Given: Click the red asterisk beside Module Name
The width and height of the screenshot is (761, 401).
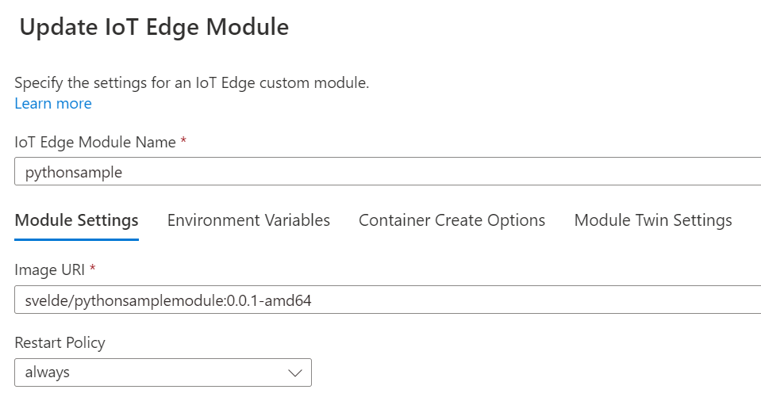Looking at the screenshot, I should [183, 140].
